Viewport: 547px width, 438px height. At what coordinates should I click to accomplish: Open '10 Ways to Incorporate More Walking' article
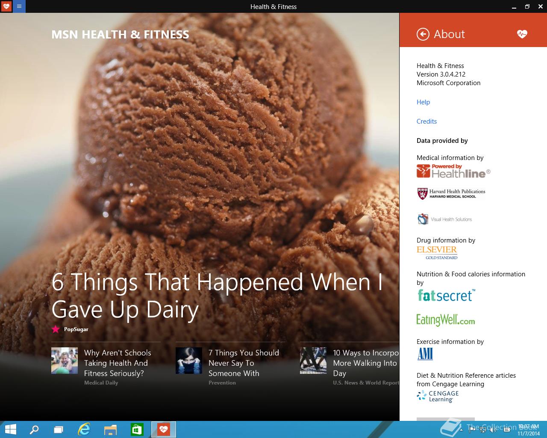[366, 363]
